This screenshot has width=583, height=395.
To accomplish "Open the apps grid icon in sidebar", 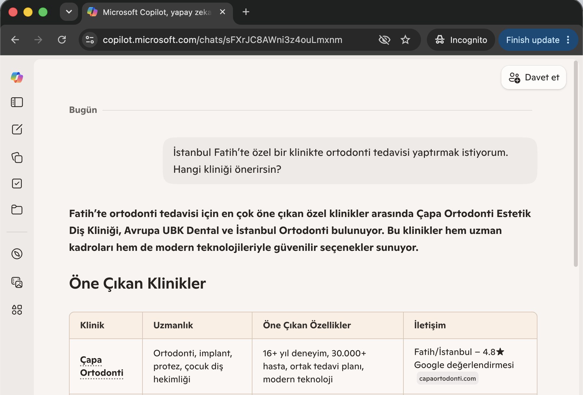I will coord(17,310).
